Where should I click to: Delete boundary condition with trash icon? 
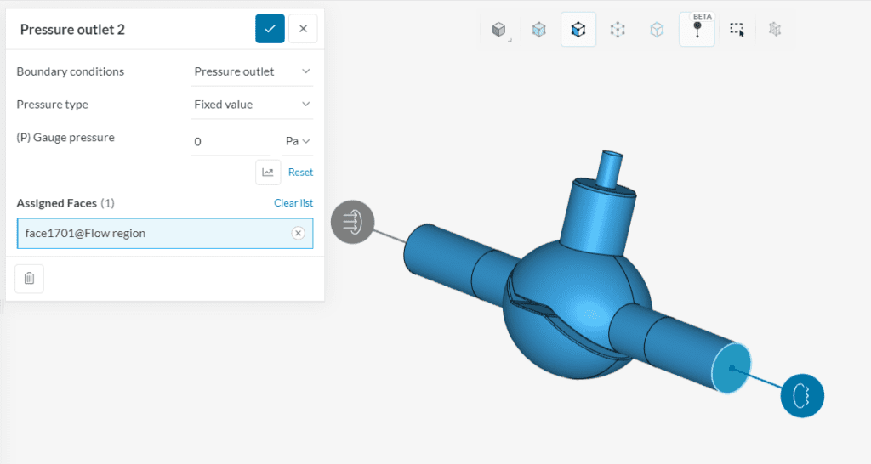point(29,278)
